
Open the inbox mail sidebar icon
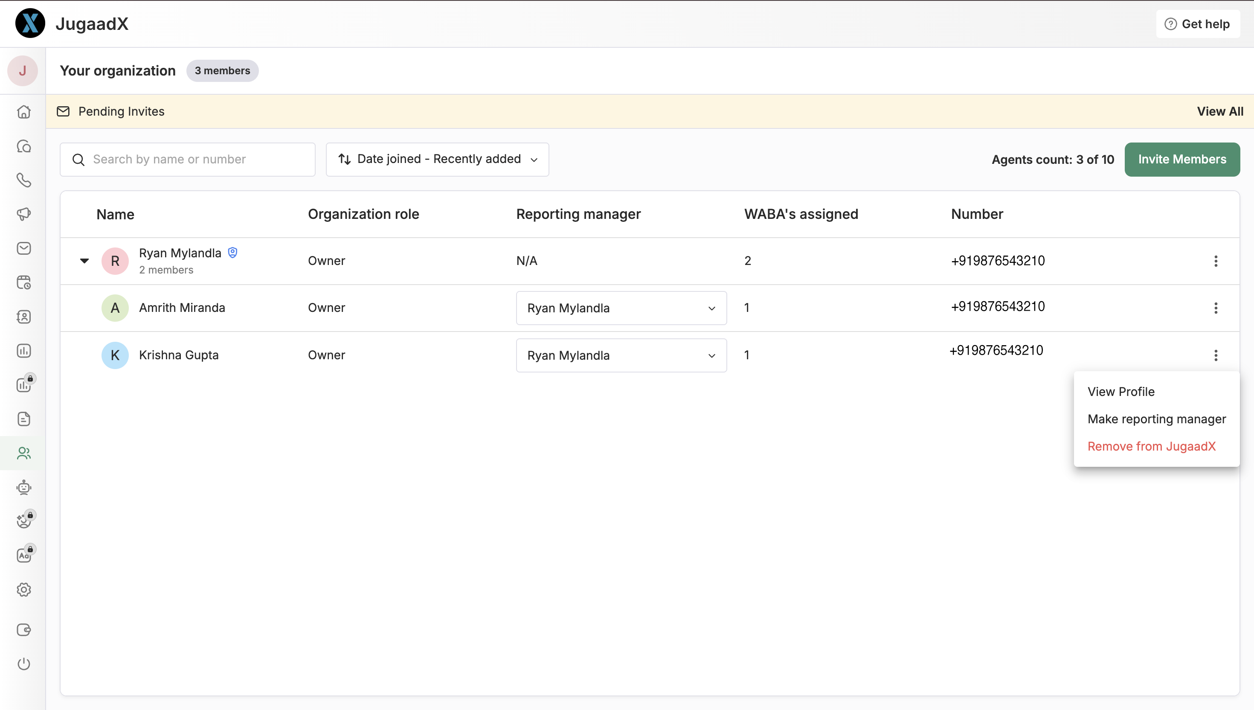(x=23, y=248)
